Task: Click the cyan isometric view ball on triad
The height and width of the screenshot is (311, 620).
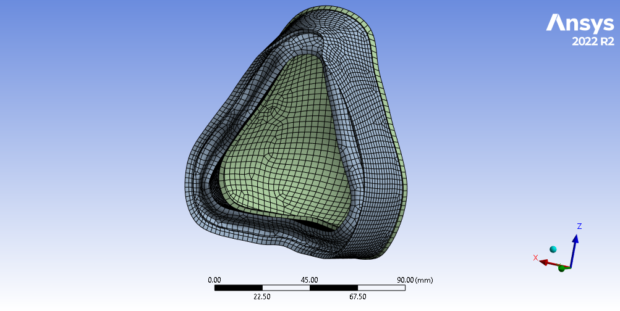Action: point(553,249)
